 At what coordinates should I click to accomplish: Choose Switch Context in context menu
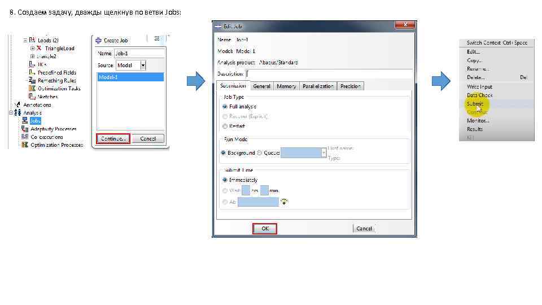(497, 42)
